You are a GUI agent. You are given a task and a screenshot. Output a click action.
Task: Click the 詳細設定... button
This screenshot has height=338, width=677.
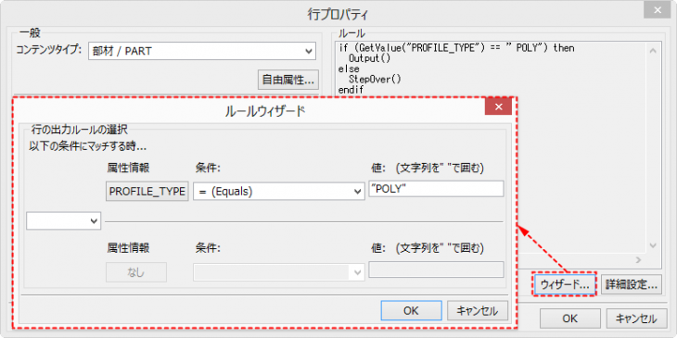[632, 284]
